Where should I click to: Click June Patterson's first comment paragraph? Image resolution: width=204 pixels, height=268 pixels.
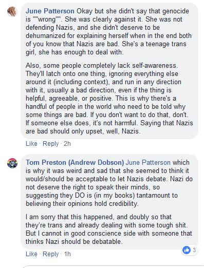click(x=108, y=32)
